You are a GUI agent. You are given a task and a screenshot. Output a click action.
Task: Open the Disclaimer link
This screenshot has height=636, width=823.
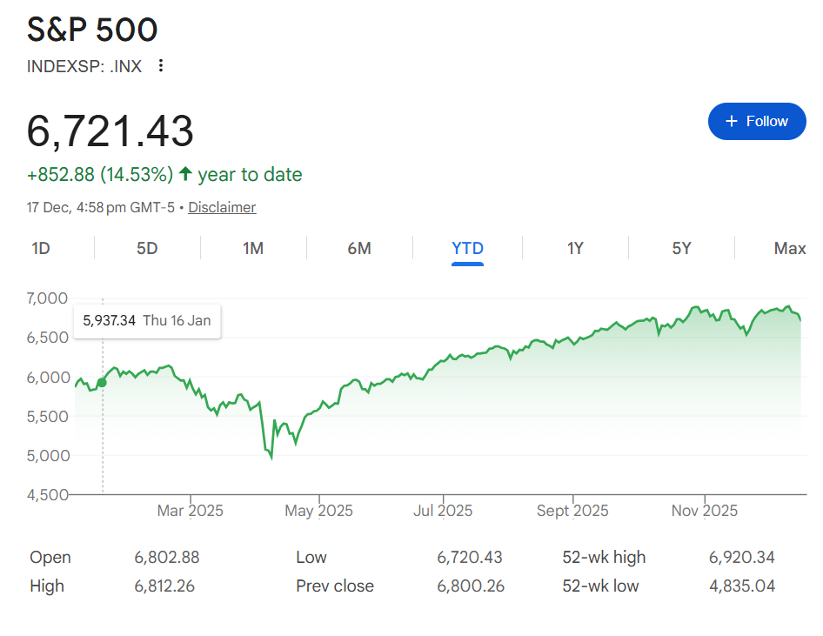(222, 207)
